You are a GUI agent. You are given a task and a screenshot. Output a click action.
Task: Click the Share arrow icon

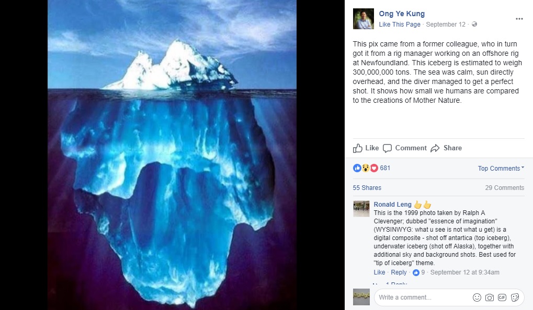tap(435, 148)
